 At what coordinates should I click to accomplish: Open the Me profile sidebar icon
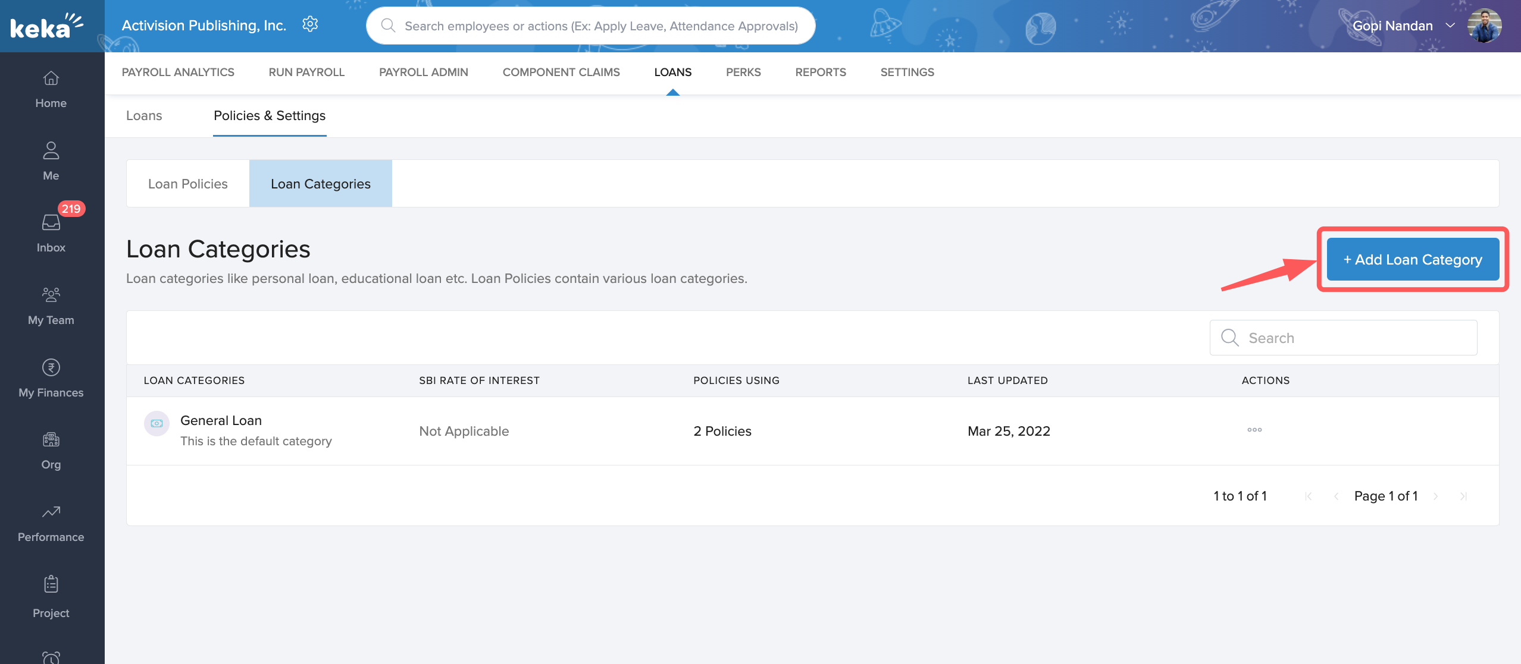tap(51, 150)
